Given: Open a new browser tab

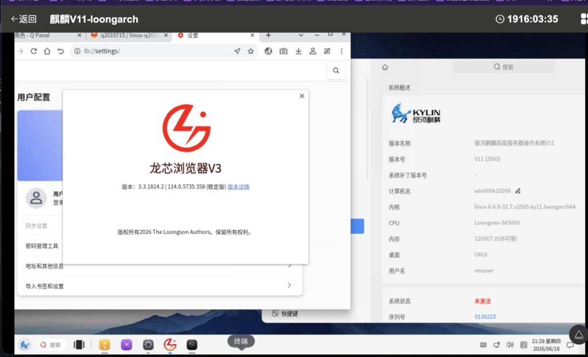Looking at the screenshot, I should 268,35.
